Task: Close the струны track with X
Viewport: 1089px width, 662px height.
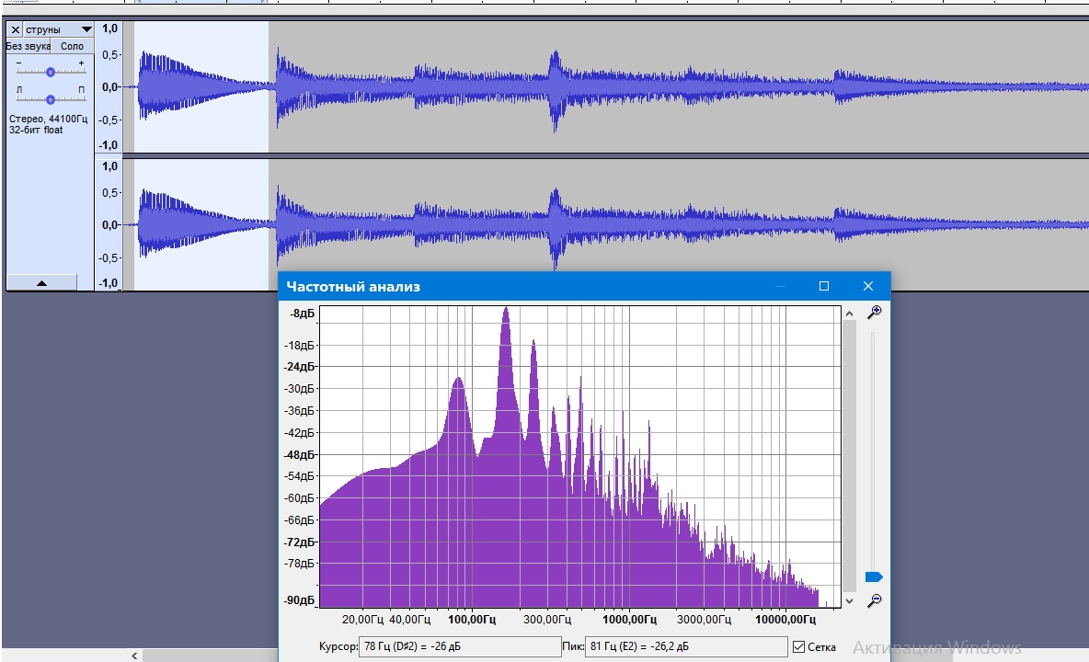Action: tap(16, 29)
